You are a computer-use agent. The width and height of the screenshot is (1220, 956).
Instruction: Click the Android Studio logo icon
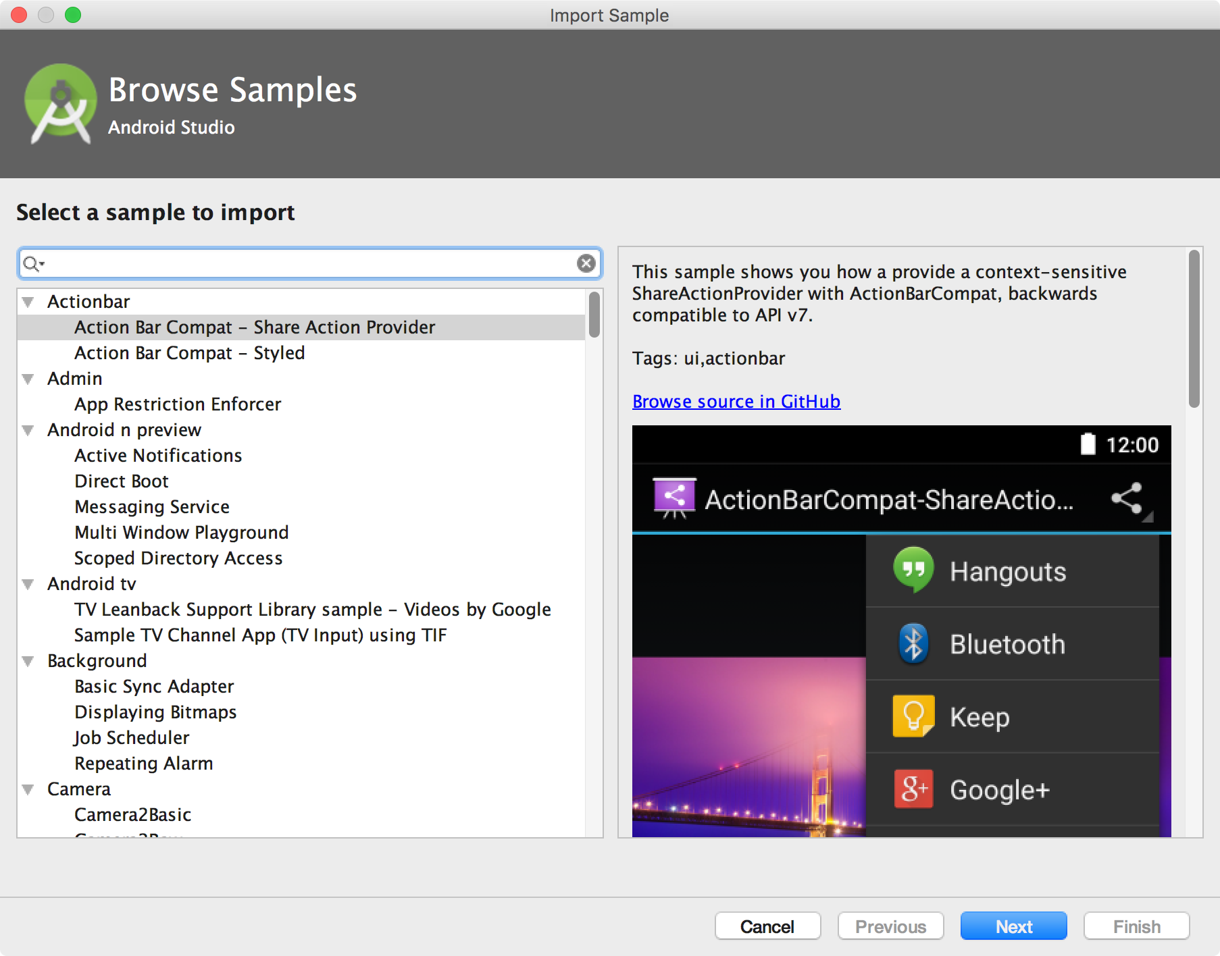pos(60,105)
